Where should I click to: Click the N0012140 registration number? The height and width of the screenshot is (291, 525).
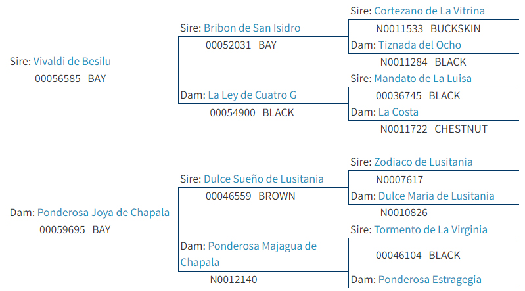pyautogui.click(x=233, y=280)
